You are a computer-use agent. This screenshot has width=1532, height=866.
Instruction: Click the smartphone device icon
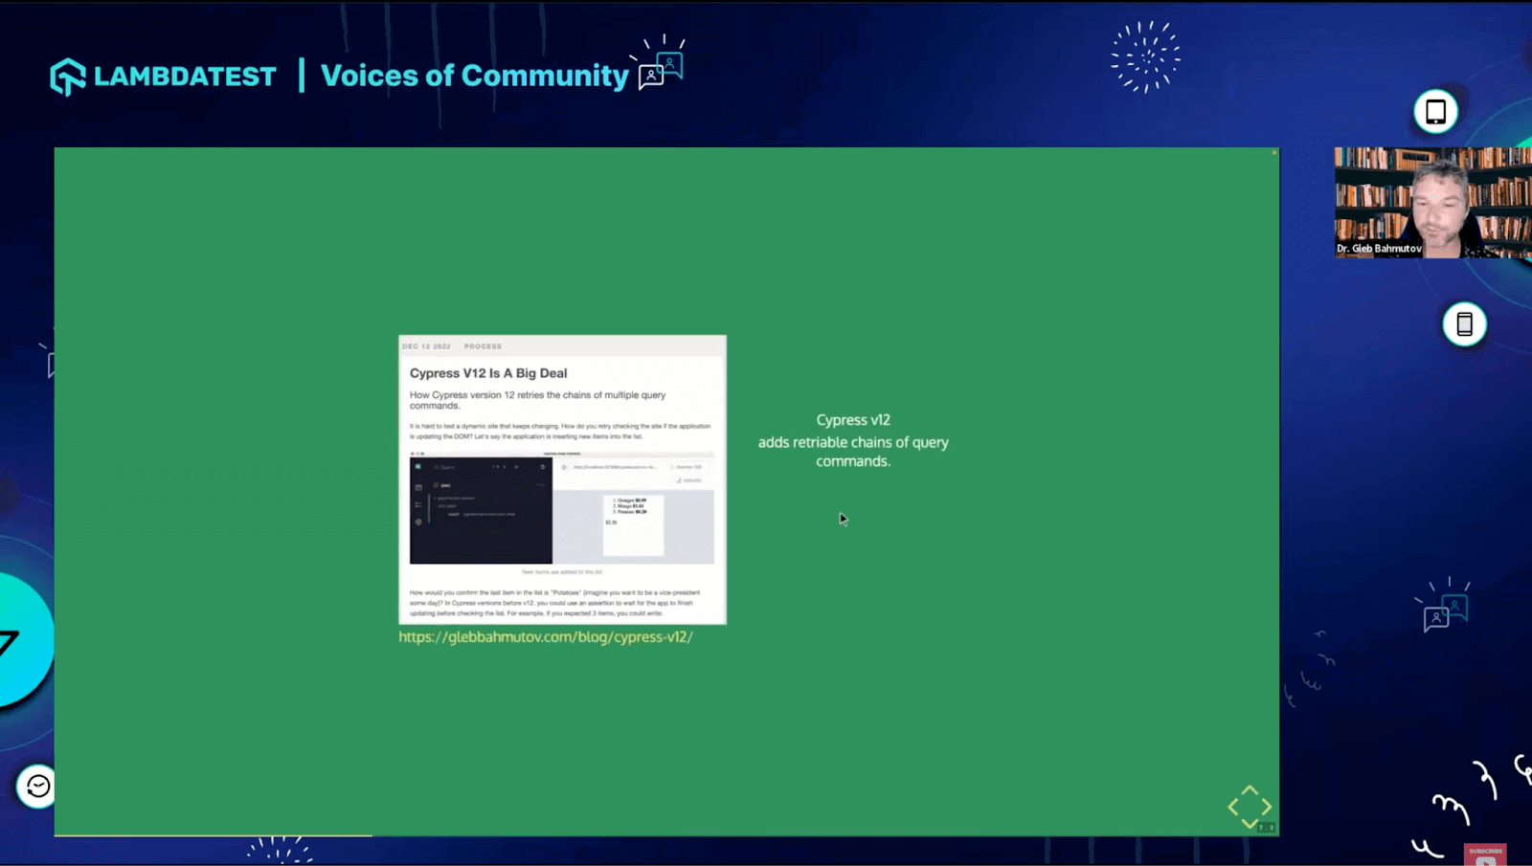1464,324
